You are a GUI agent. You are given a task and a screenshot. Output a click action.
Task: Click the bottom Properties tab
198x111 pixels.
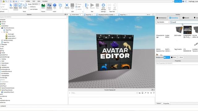pos(166,104)
